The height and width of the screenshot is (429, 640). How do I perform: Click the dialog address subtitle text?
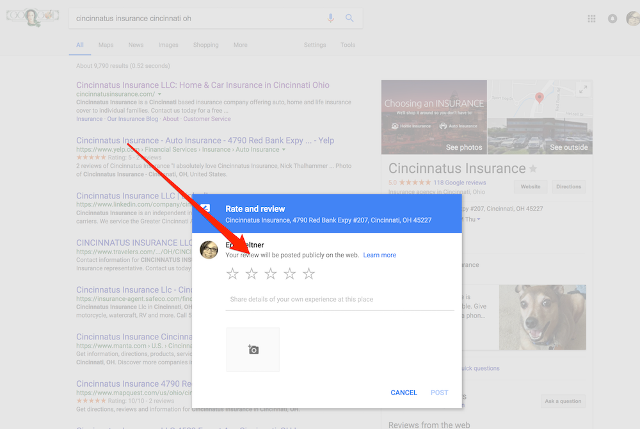(x=328, y=220)
